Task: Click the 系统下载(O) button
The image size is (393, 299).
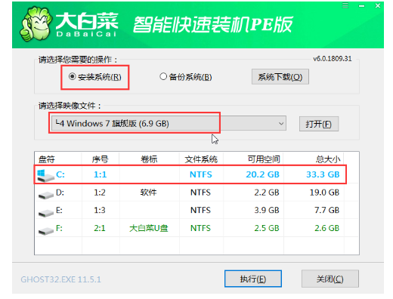Action: [x=280, y=77]
